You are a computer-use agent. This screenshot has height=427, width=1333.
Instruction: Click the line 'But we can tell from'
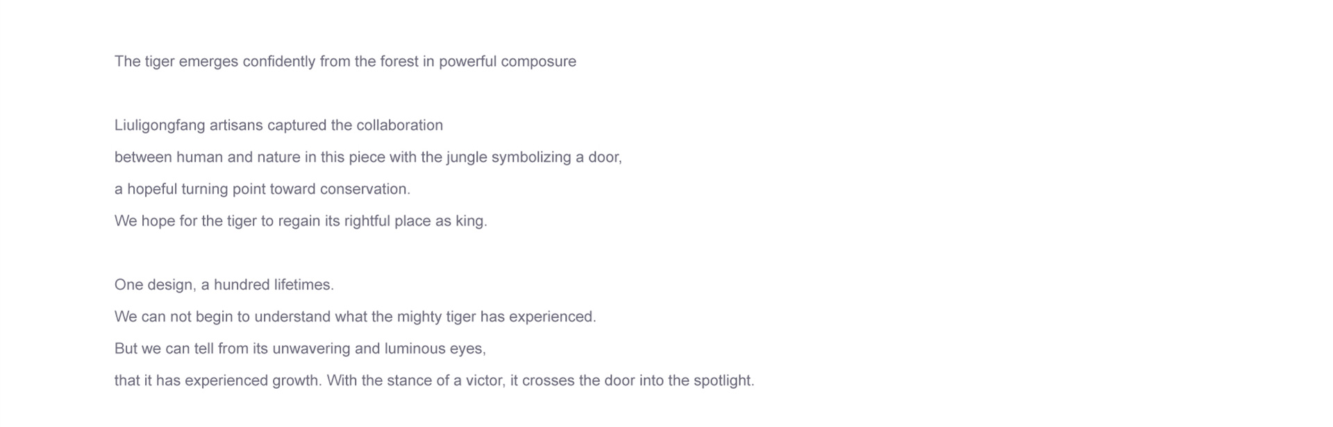pos(300,349)
